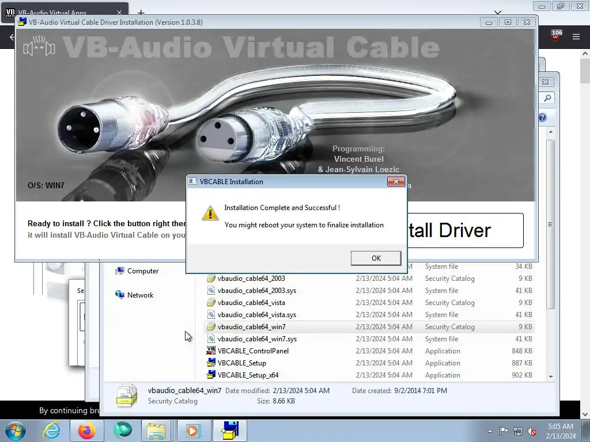The image size is (590, 442).
Task: Click VBCABLE_ControlPanel file icon
Action: [211, 350]
